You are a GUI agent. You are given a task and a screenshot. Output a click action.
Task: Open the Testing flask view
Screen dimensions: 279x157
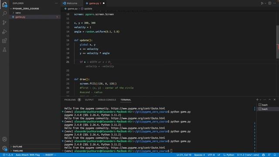(x=4, y=50)
